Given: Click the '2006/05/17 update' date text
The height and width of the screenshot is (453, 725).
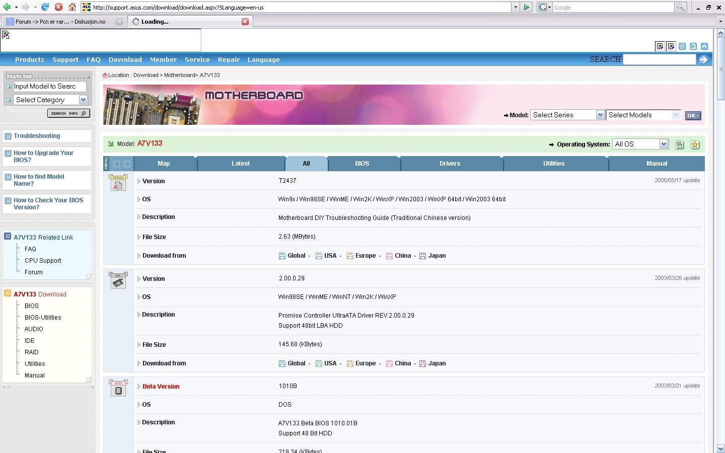Looking at the screenshot, I should click(x=677, y=180).
